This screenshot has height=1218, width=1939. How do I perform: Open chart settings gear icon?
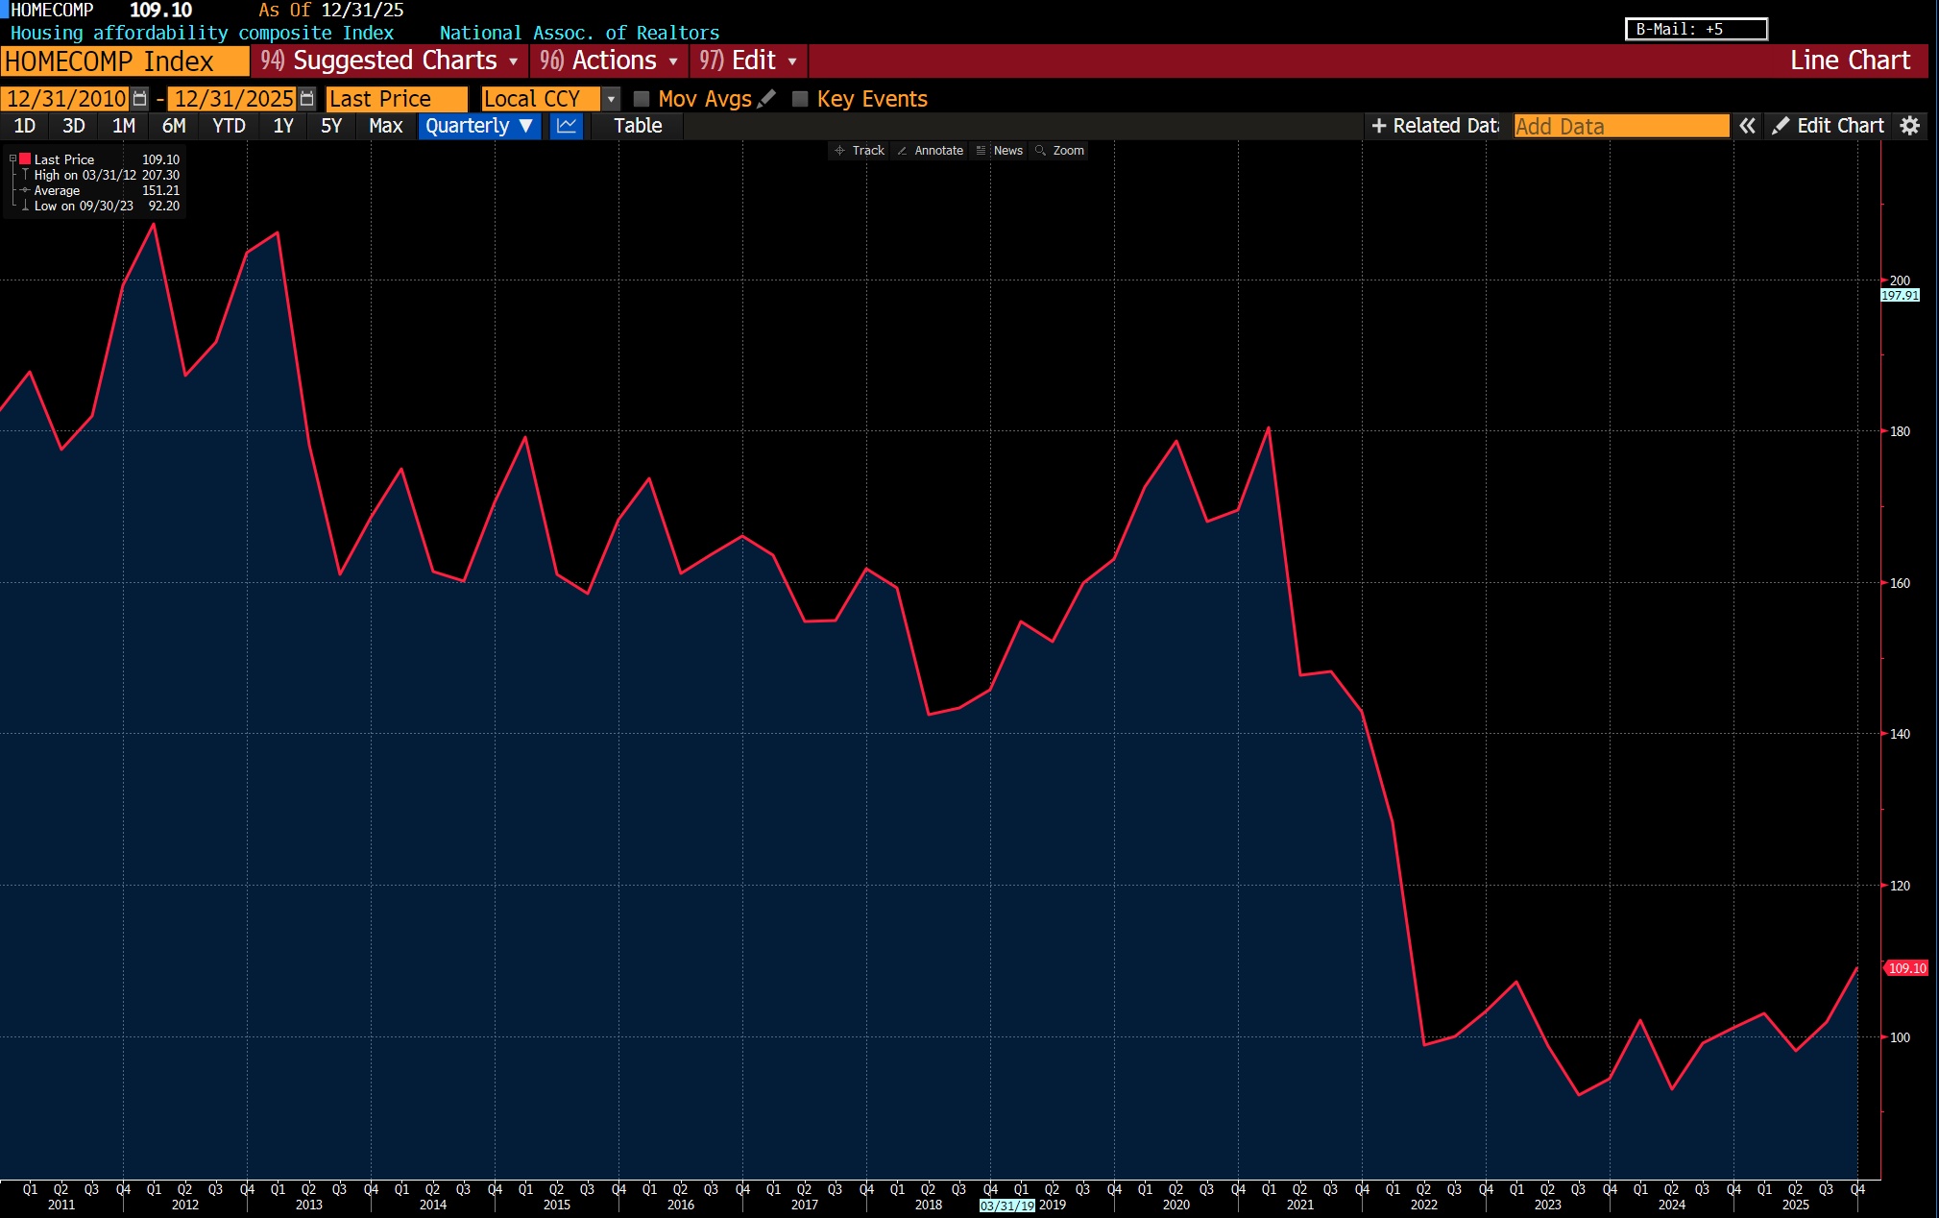coord(1910,126)
